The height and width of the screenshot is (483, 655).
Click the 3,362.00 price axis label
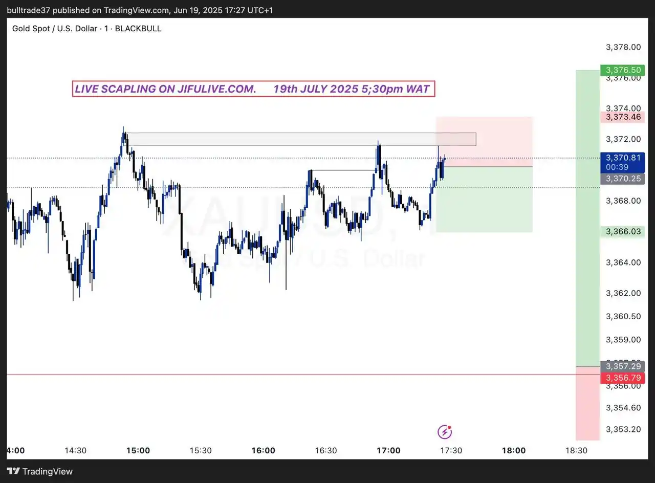(x=623, y=293)
